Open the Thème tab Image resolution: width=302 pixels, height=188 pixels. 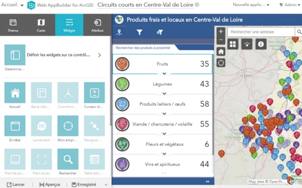pyautogui.click(x=13, y=25)
